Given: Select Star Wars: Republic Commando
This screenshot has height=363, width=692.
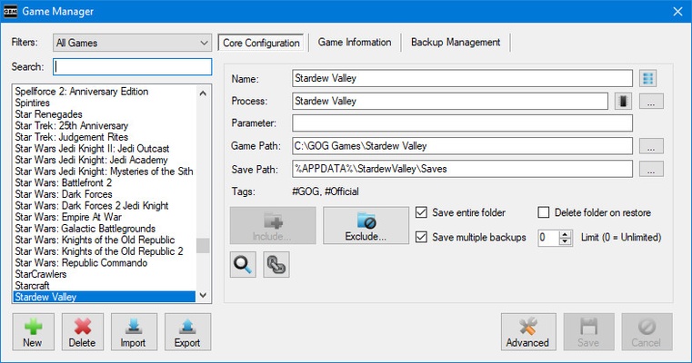Looking at the screenshot, I should [x=105, y=263].
